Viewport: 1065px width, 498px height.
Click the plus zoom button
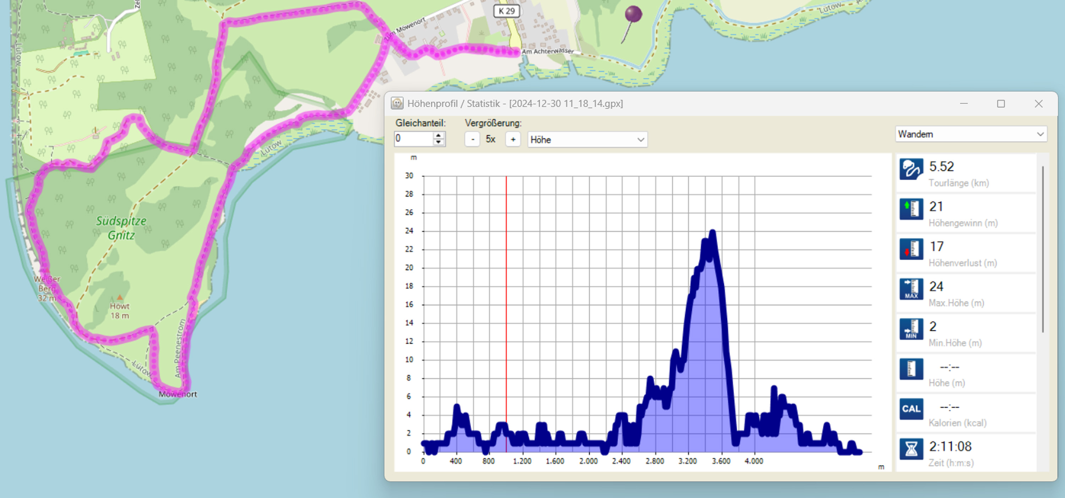point(513,139)
